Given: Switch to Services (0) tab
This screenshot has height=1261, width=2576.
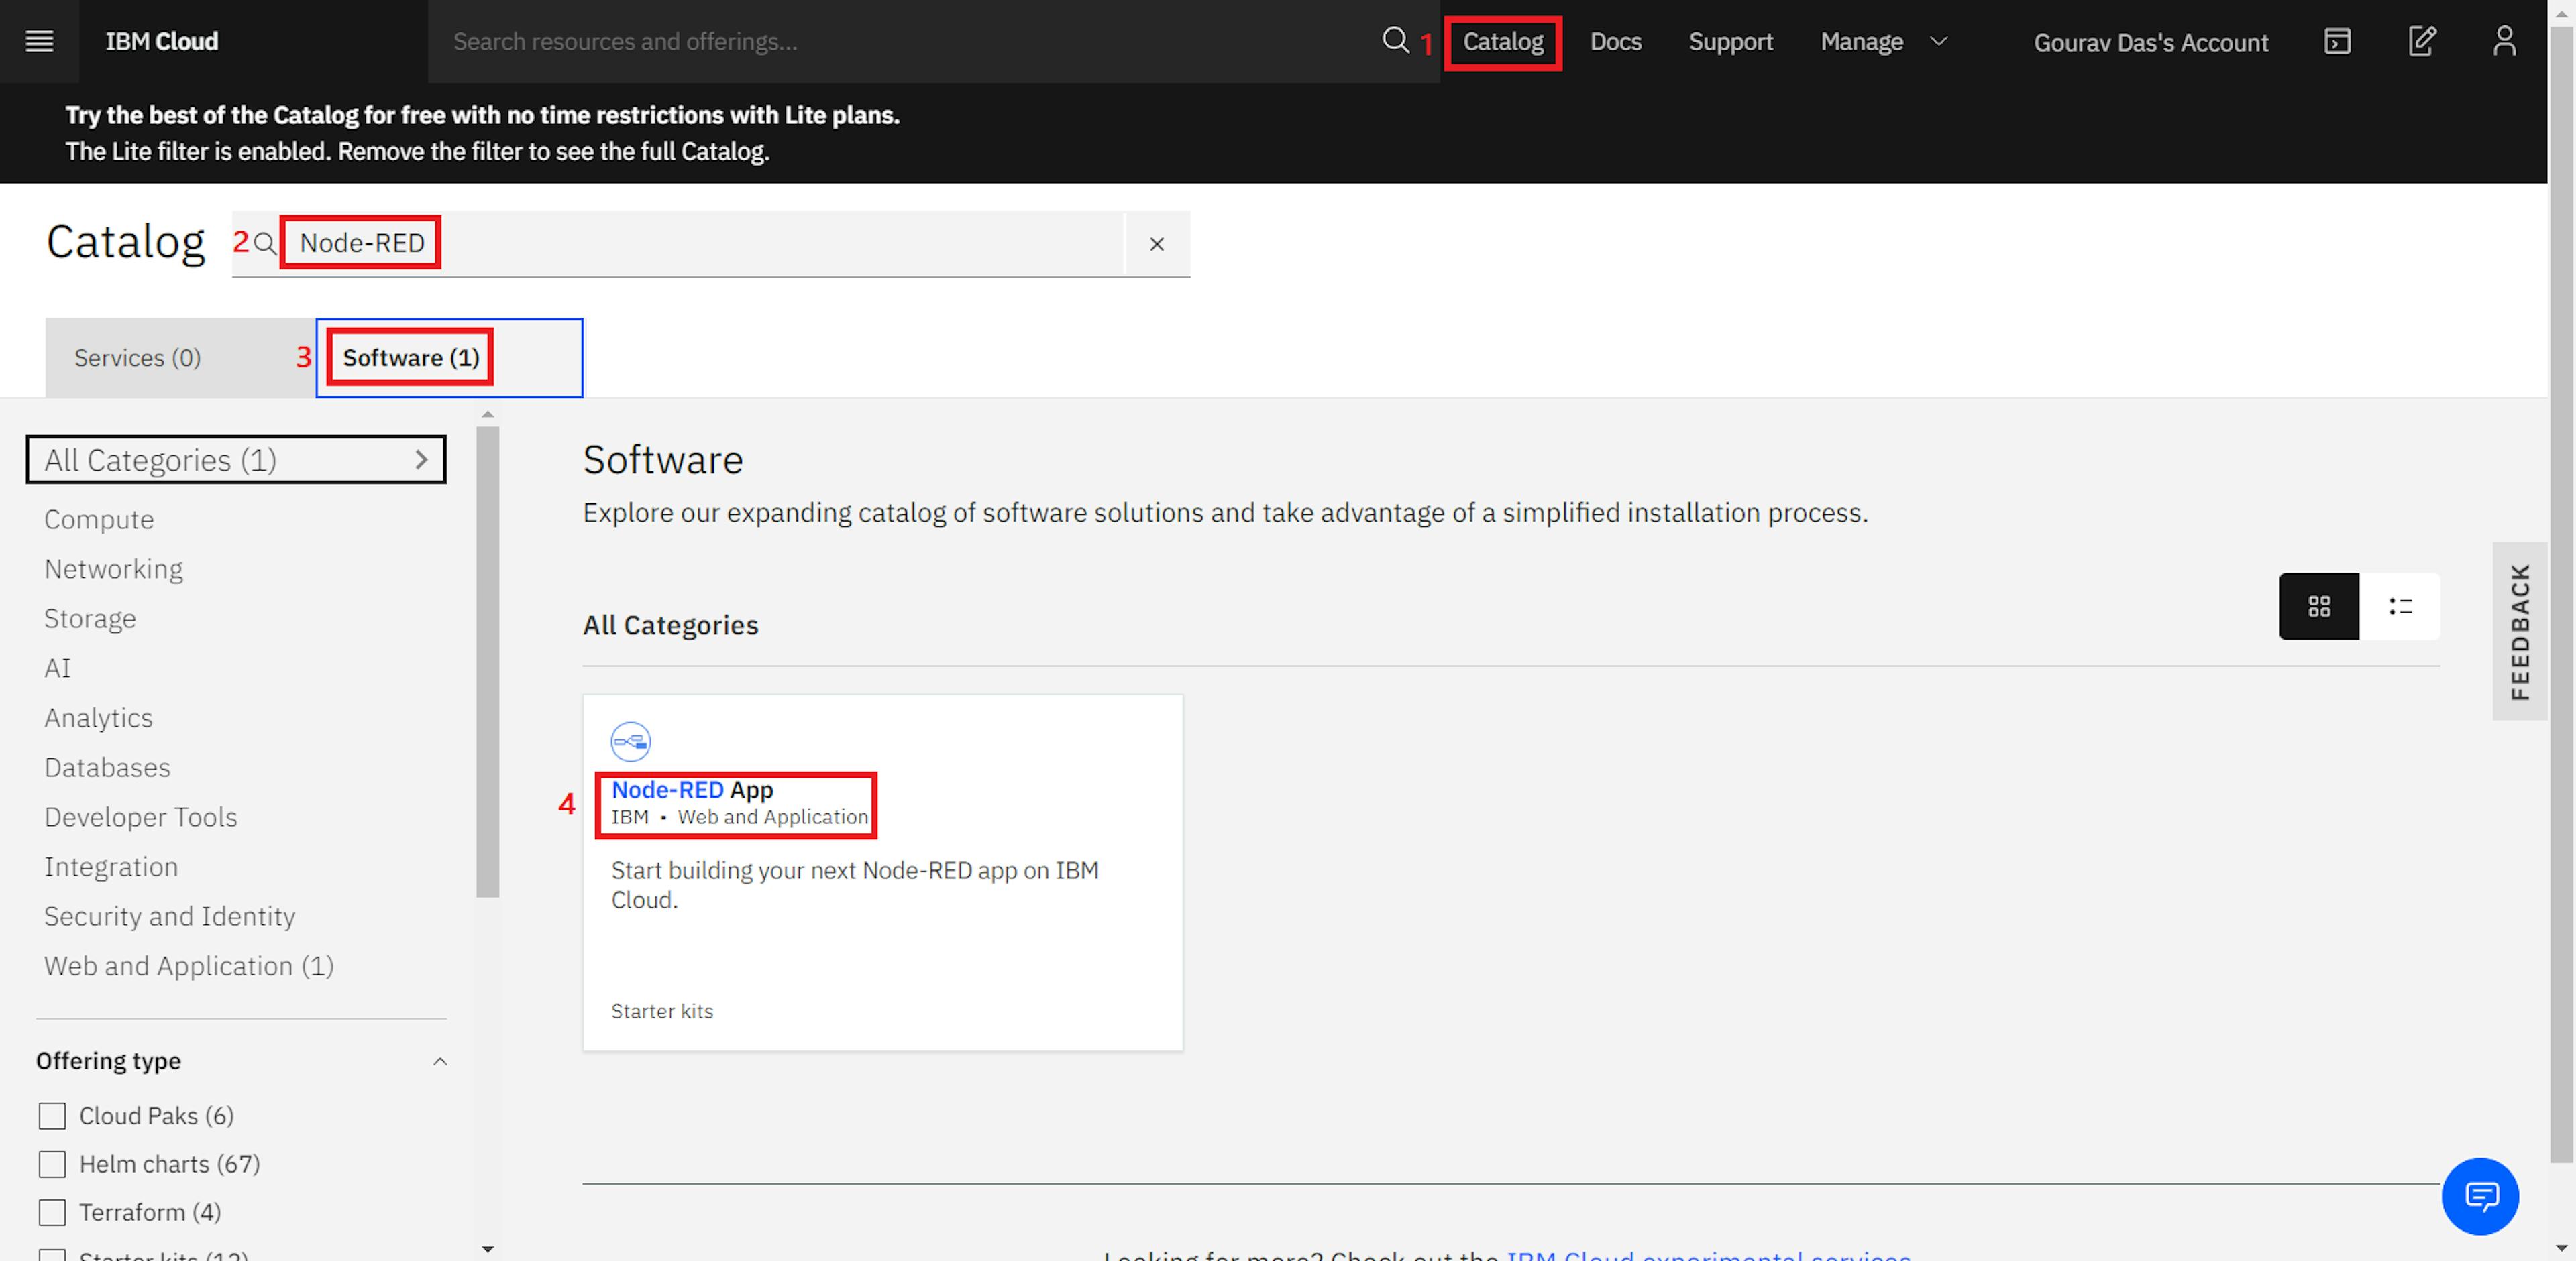Looking at the screenshot, I should 180,358.
